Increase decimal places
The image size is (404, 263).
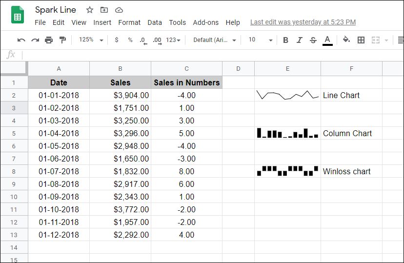(x=157, y=40)
